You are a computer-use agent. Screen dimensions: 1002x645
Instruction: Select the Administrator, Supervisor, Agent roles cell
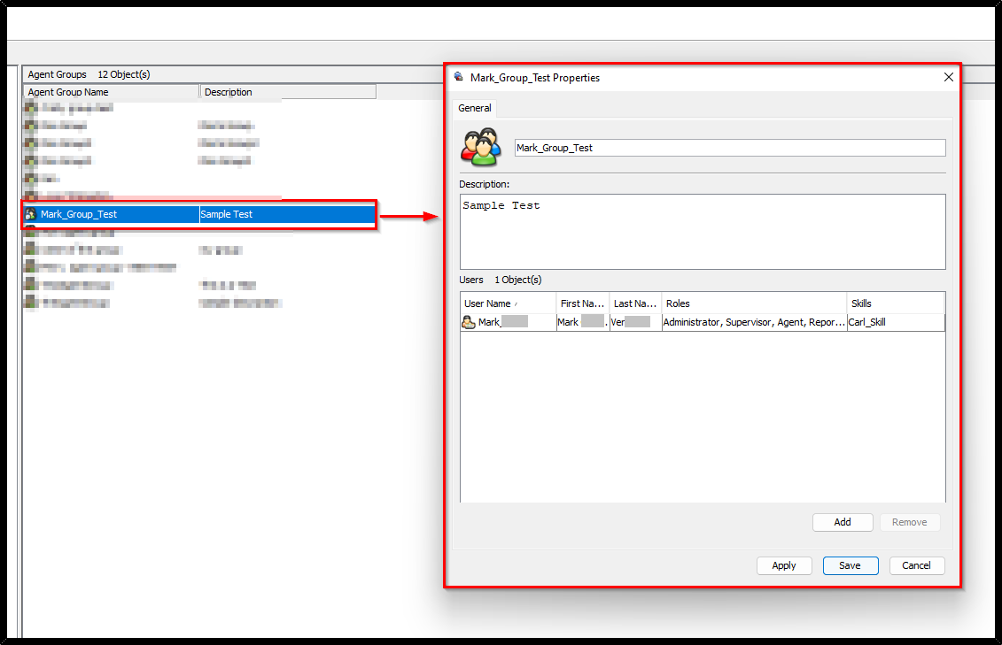[754, 322]
